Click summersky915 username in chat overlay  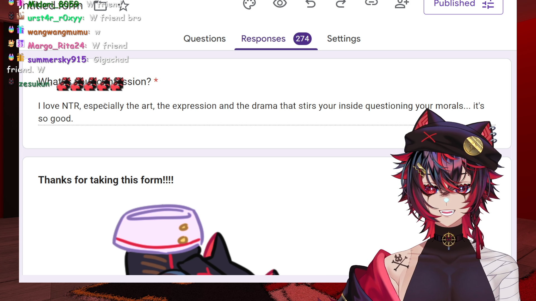58,60
